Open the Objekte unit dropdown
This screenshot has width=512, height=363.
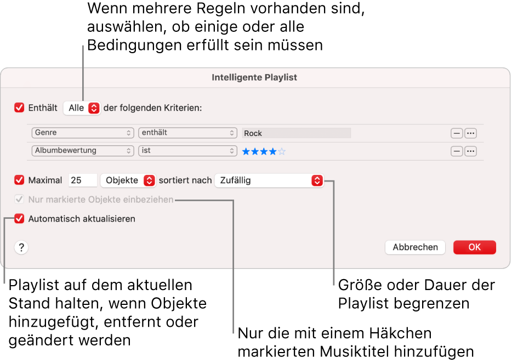tap(127, 180)
